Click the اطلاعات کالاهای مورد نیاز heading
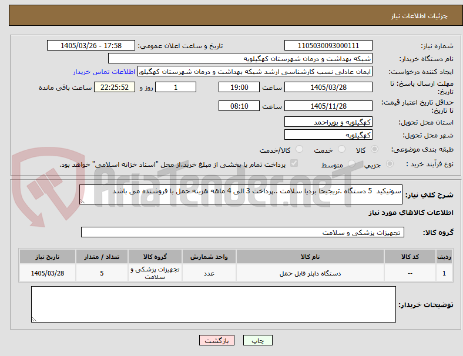This screenshot has height=356, width=463. [411, 213]
